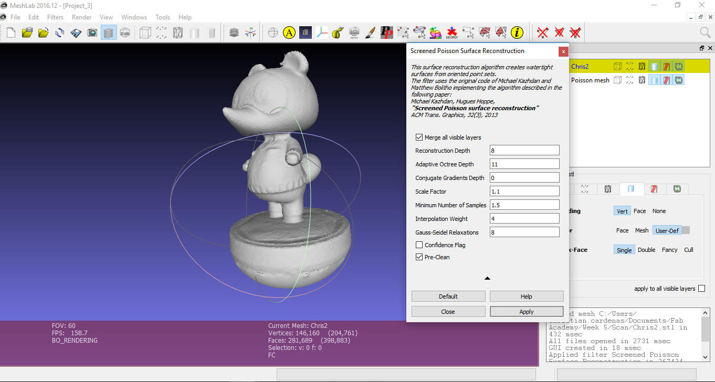Select connected components in a region
The height and width of the screenshot is (382, 715).
click(501, 33)
